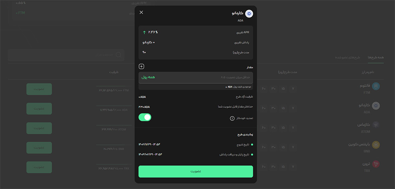Select 7-day duration in BNB row
This screenshot has height=189, width=395.
[293, 147]
